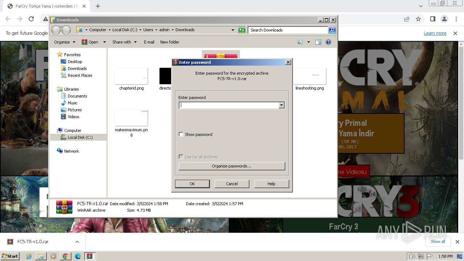Expand the view options dropdown arrow
Image resolution: width=464 pixels, height=261 pixels.
pyautogui.click(x=308, y=42)
